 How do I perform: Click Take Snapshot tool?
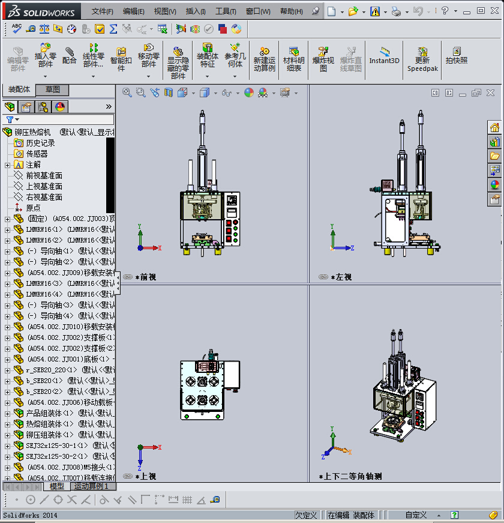(x=457, y=56)
